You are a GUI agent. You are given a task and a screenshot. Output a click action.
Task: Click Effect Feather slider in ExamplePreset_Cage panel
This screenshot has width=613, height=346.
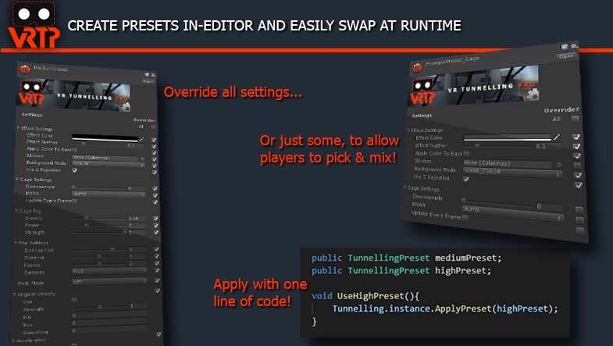click(x=498, y=146)
